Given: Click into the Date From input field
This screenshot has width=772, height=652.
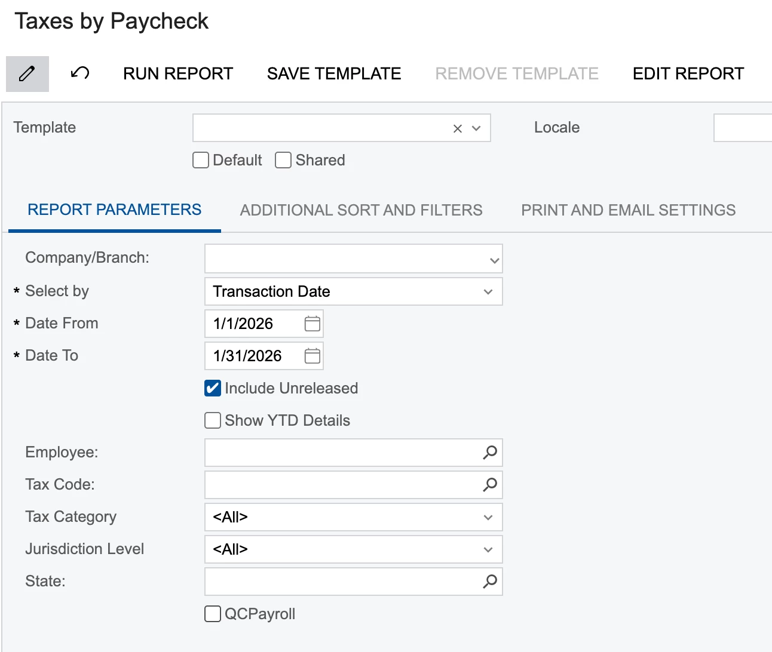Looking at the screenshot, I should pyautogui.click(x=251, y=324).
